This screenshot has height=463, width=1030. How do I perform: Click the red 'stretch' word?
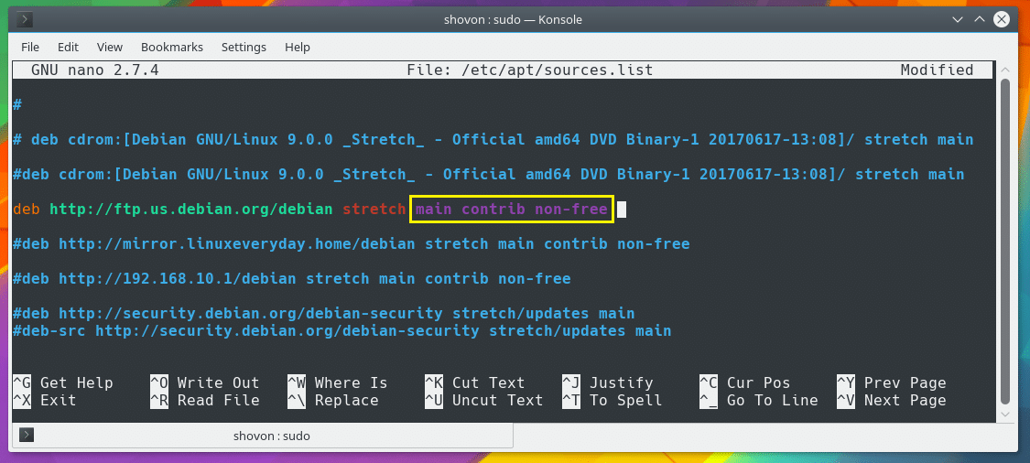374,210
